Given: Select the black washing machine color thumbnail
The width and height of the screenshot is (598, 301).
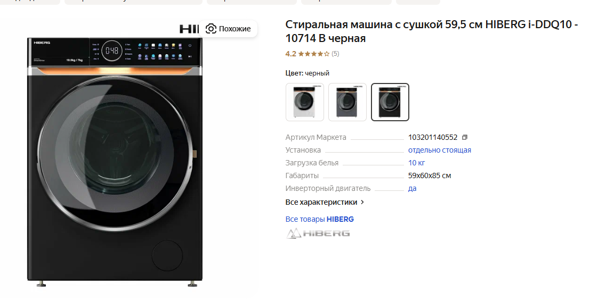Looking at the screenshot, I should (x=390, y=102).
